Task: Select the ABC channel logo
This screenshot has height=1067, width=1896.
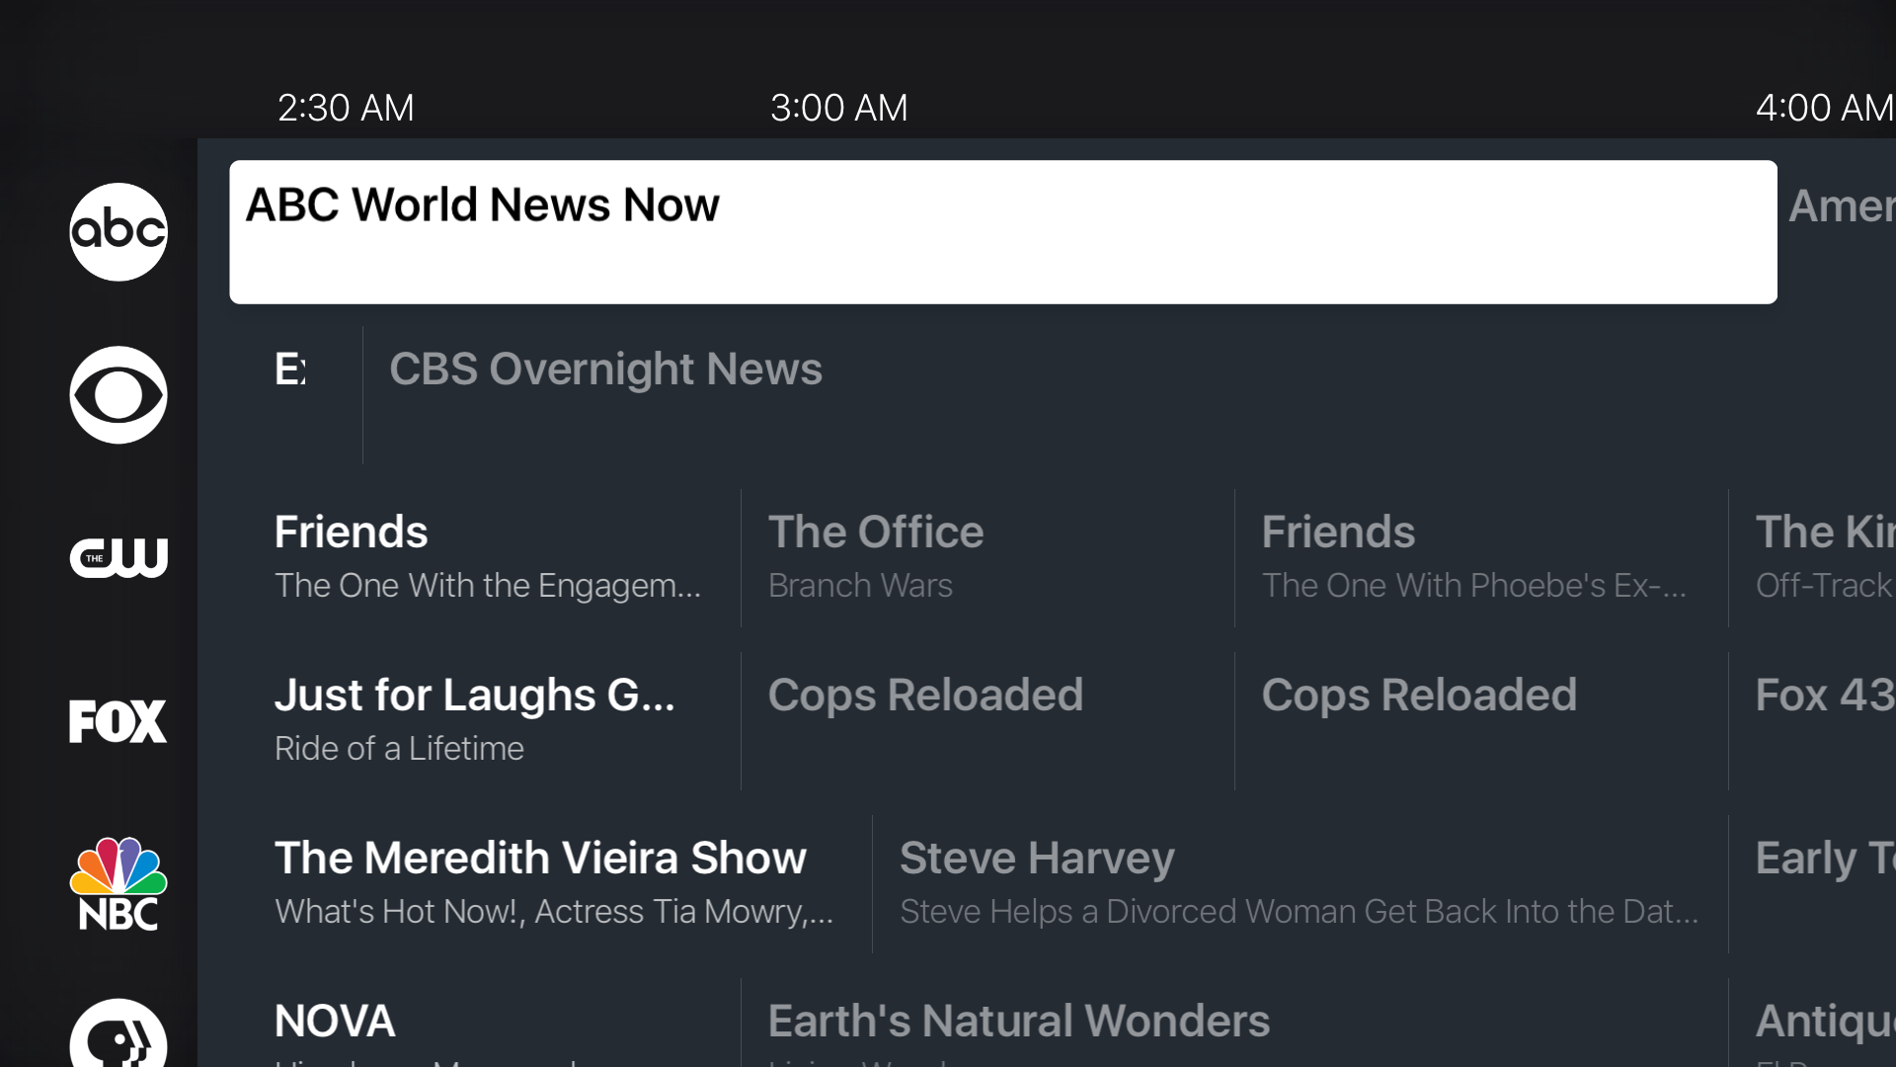Action: pos(118,231)
